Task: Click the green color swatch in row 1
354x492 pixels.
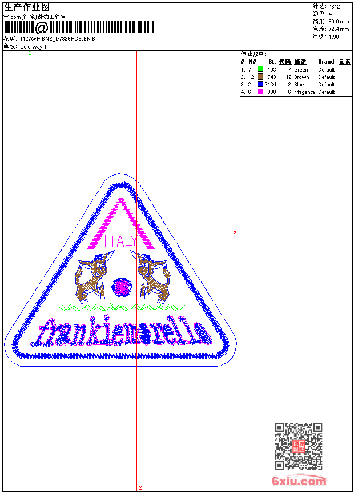Action: coord(260,69)
